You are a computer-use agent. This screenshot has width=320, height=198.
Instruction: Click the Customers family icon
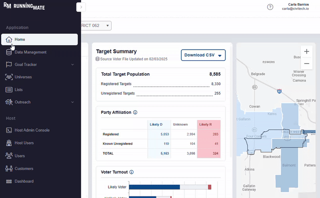9,169
